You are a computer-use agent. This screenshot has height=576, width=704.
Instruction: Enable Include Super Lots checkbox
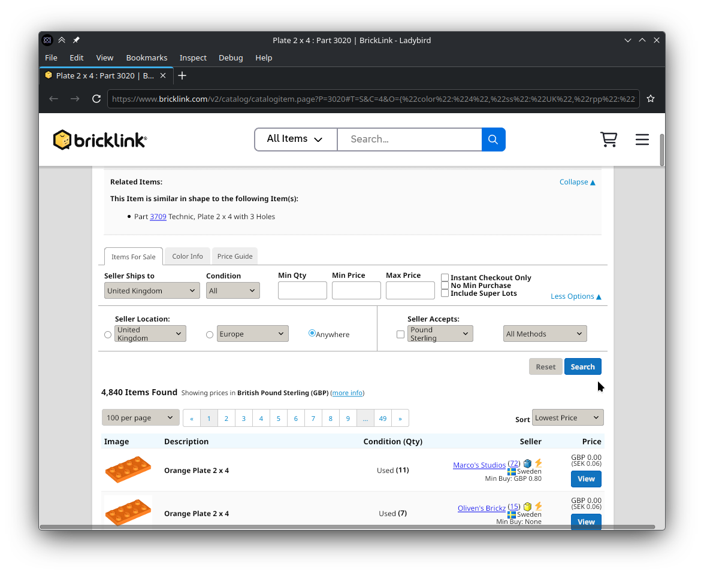(x=445, y=293)
